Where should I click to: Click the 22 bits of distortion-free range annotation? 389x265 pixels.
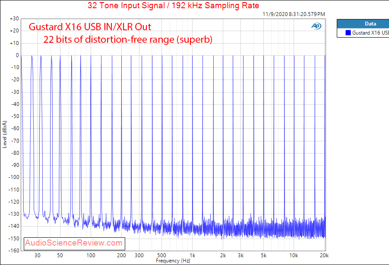[x=128, y=39]
